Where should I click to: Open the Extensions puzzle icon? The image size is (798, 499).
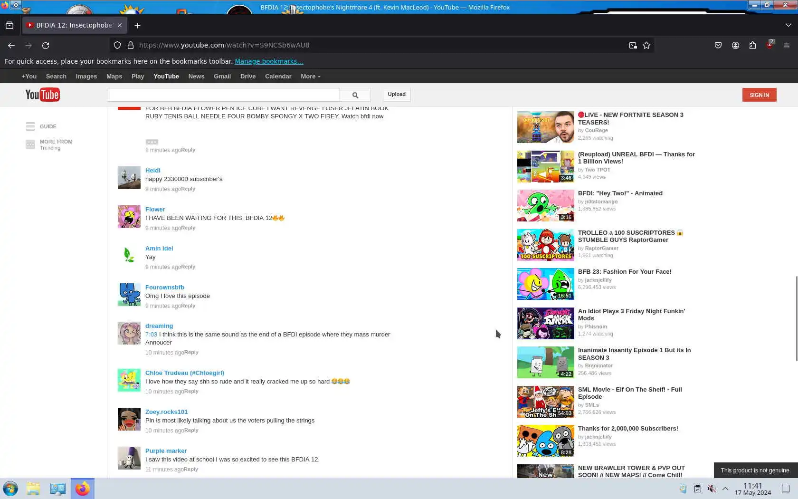752,45
